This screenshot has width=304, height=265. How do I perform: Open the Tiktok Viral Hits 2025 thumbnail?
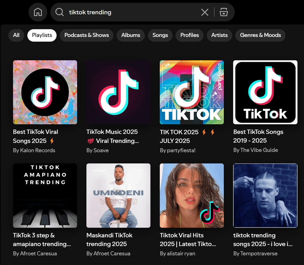[191, 195]
